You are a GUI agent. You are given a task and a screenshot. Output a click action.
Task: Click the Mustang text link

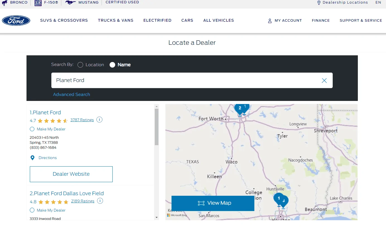(88, 2)
